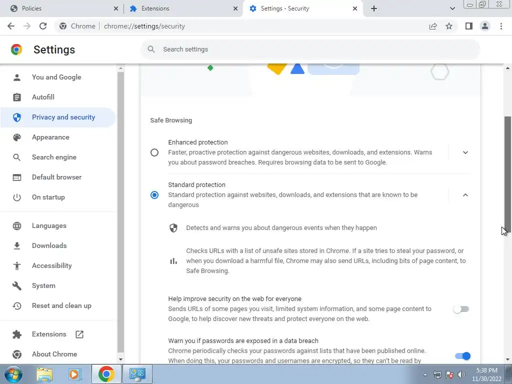Screen dimensions: 512x384
Task: Toggle Help improve security on the web
Action: pos(461,309)
